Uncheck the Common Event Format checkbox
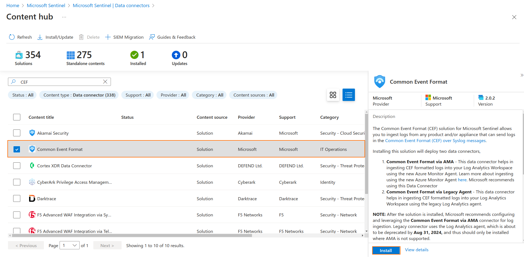The width and height of the screenshot is (524, 257). pyautogui.click(x=17, y=149)
